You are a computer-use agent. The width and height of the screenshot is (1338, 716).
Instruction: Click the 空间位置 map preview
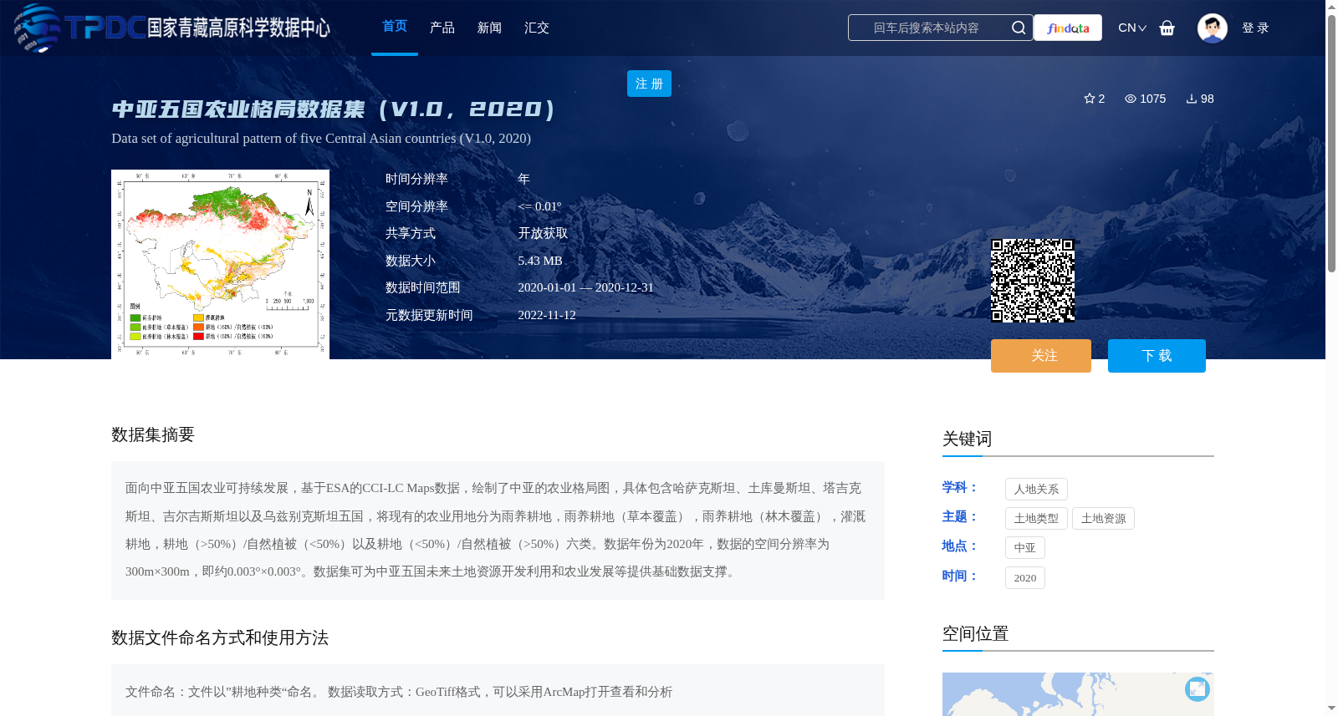(x=1078, y=694)
